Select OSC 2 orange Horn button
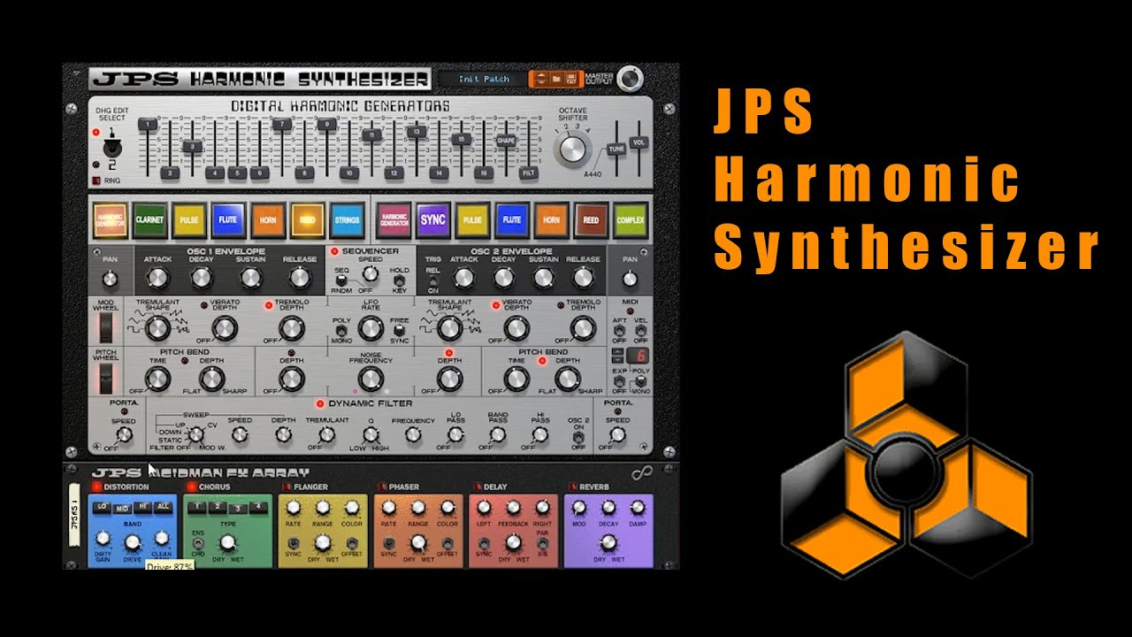Viewport: 1132px width, 637px height. 551,219
